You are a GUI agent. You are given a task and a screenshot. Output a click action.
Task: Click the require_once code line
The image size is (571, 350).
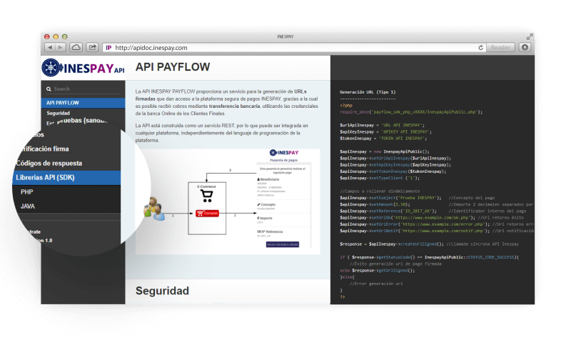pyautogui.click(x=411, y=112)
